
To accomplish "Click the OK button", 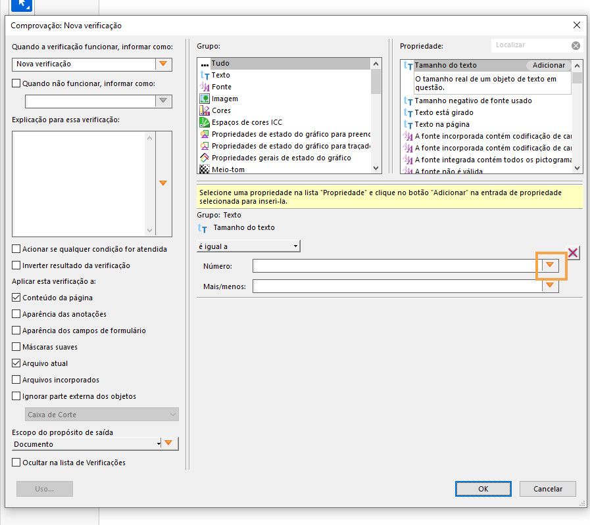I will point(483,489).
